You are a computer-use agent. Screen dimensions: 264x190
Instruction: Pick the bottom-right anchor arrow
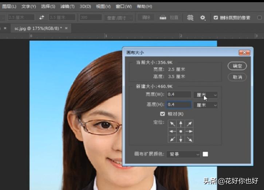click(x=189, y=139)
